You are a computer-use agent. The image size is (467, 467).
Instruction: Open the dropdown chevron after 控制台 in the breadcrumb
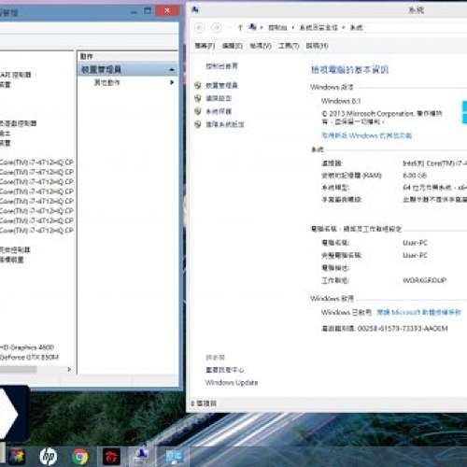point(293,28)
